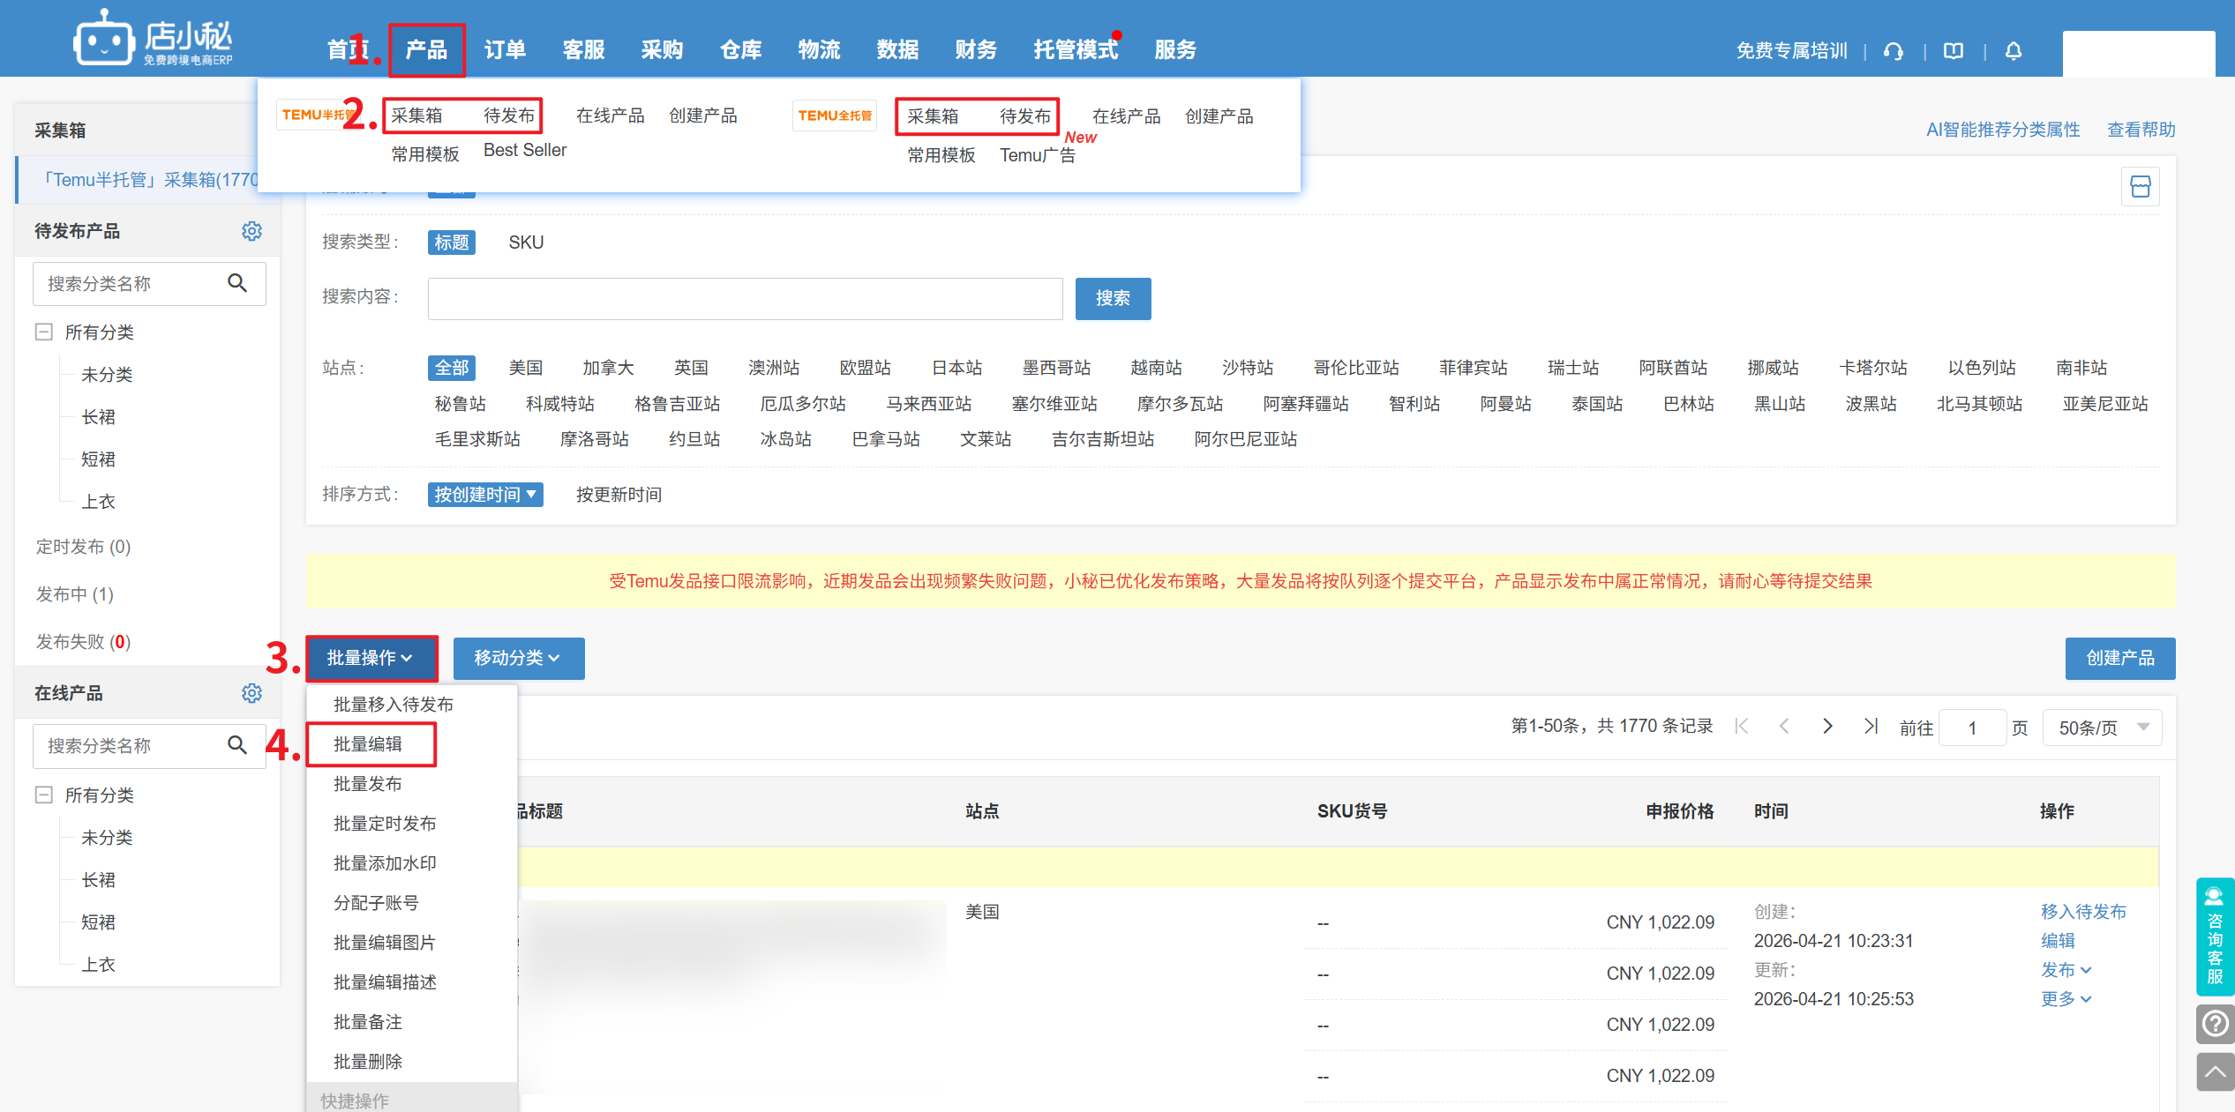Click the 搜索 button

(x=1113, y=299)
